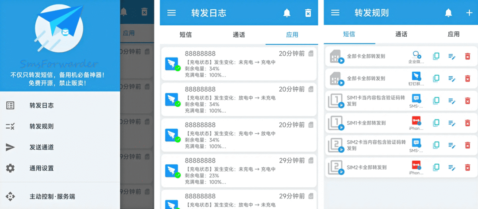Clone the SIM1卡全部转发到 rule

pos(436,123)
